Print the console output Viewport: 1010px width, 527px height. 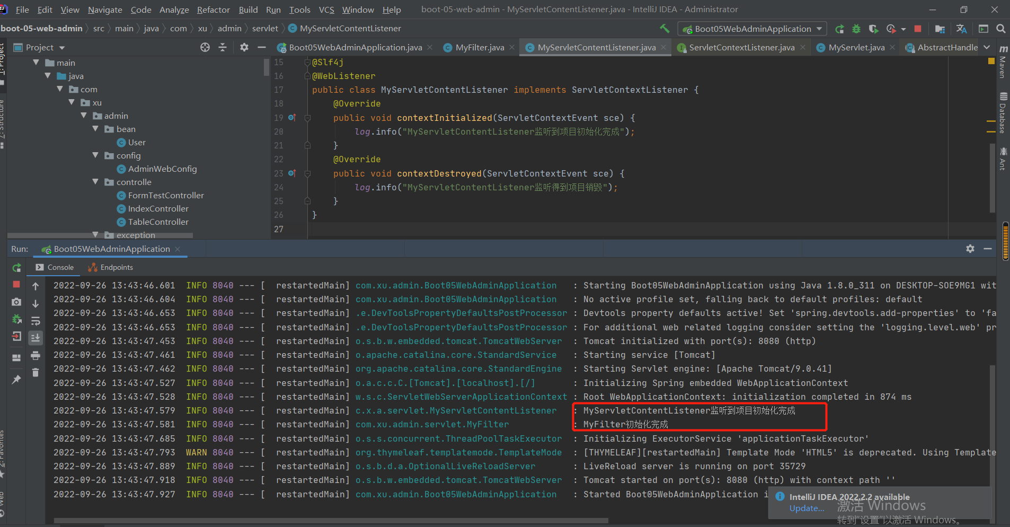(36, 355)
